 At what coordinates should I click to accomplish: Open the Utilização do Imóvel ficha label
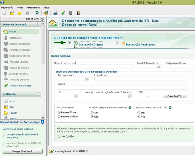click(19, 56)
